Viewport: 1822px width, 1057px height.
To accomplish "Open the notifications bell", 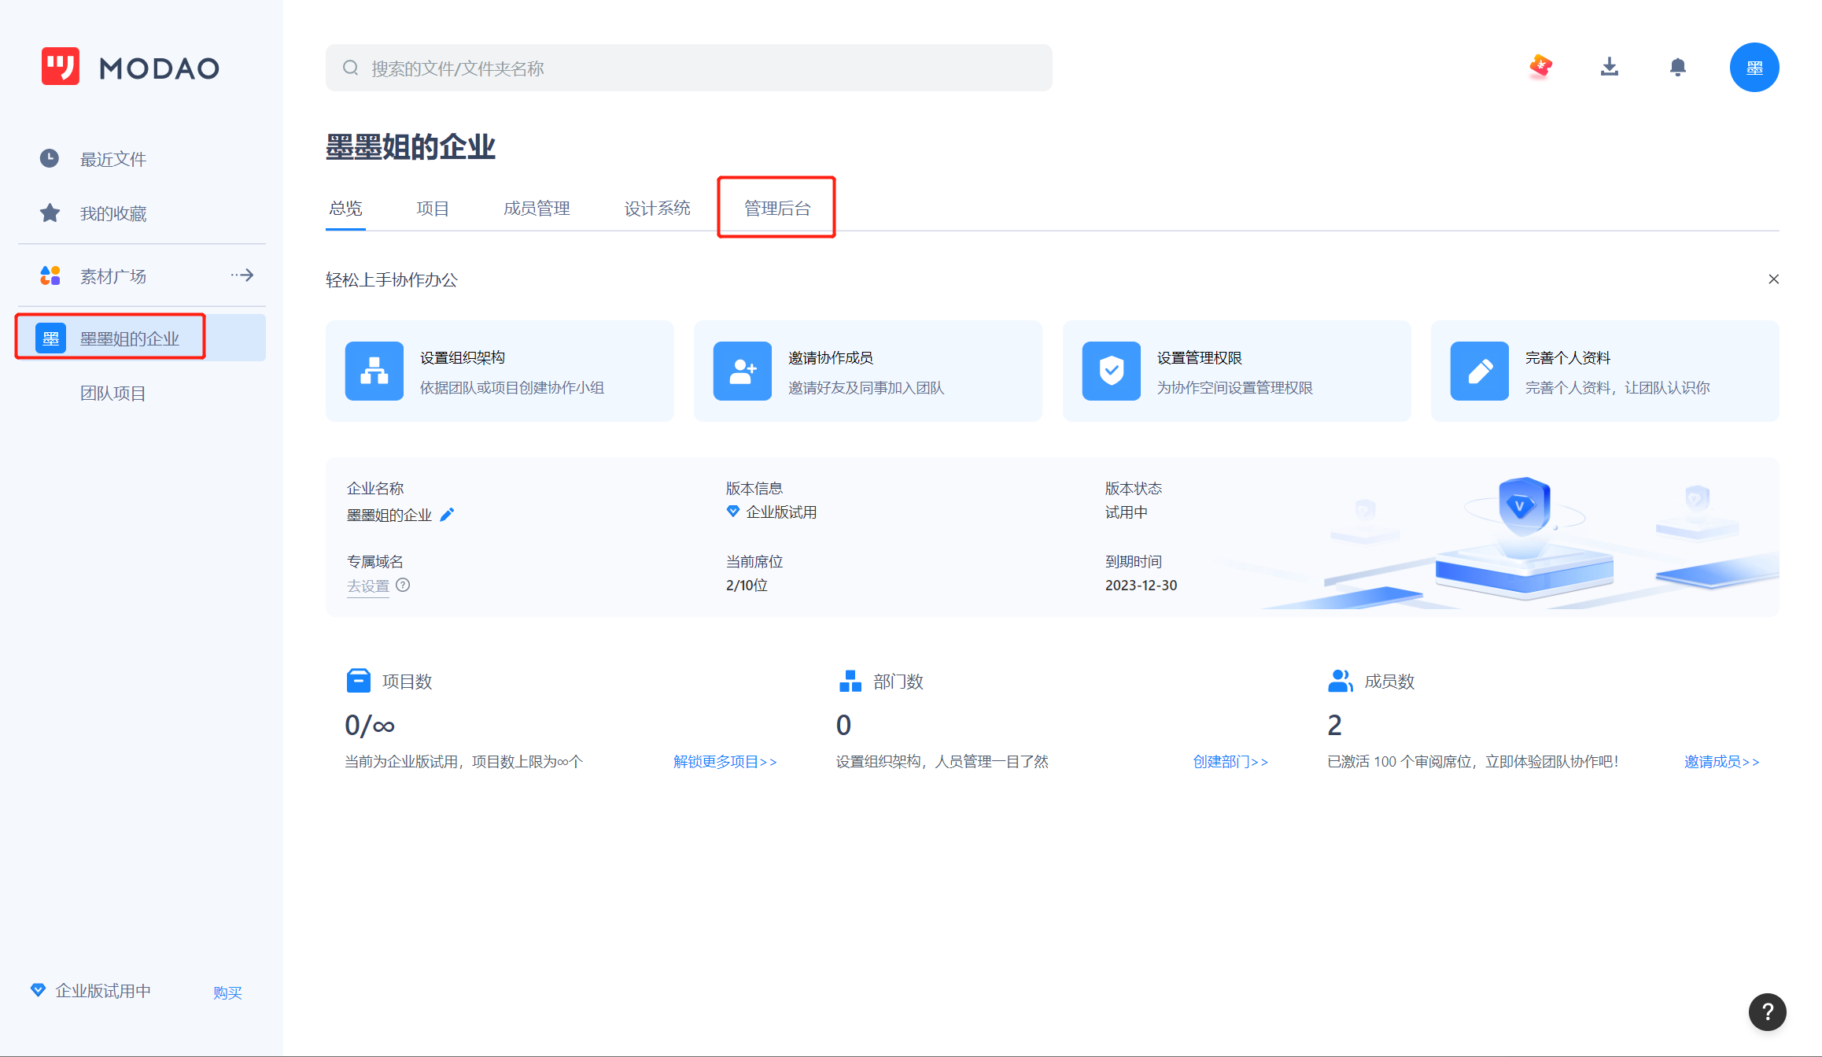I will [x=1677, y=67].
